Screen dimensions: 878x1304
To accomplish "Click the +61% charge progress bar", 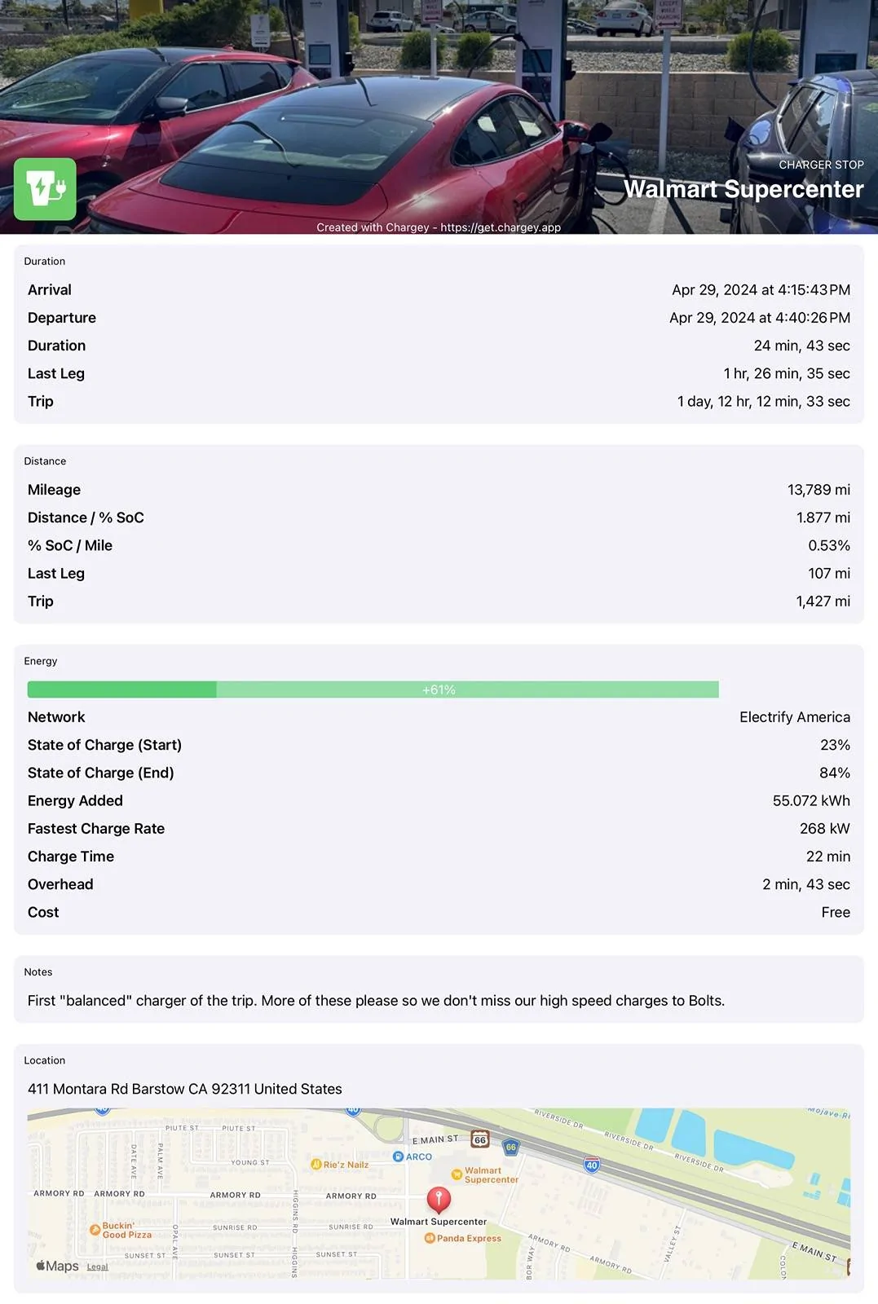I will pos(373,689).
